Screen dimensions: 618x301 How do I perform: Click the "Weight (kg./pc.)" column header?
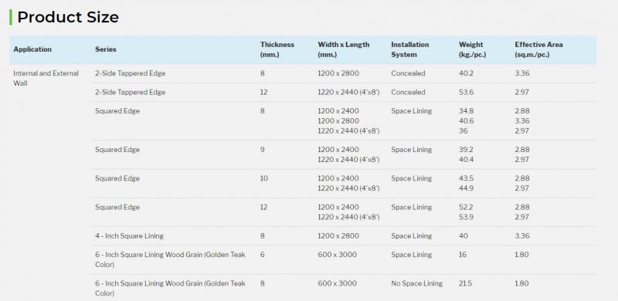coord(472,49)
